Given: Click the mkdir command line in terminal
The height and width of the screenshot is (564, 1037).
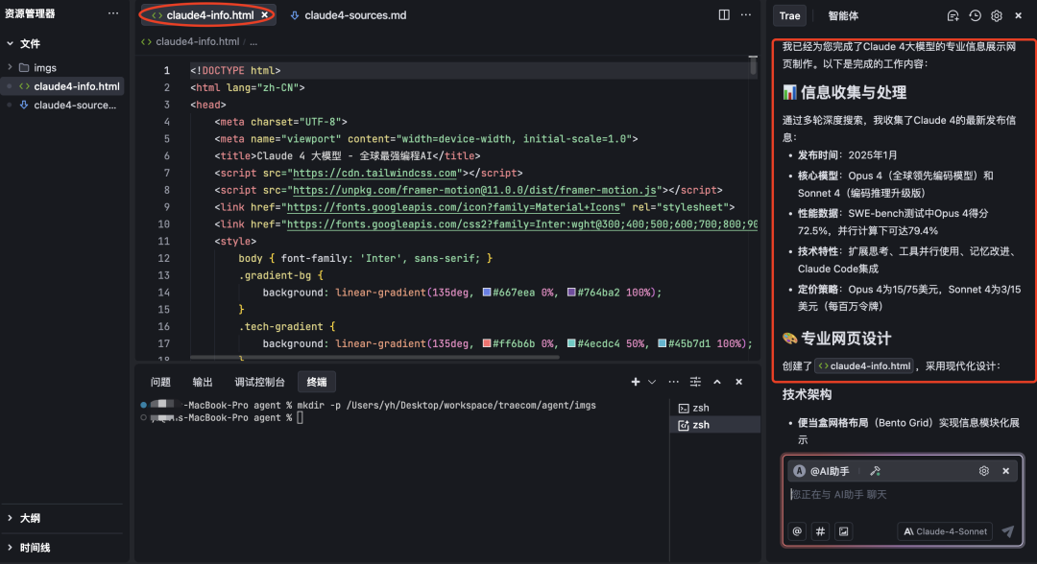Looking at the screenshot, I should (446, 406).
